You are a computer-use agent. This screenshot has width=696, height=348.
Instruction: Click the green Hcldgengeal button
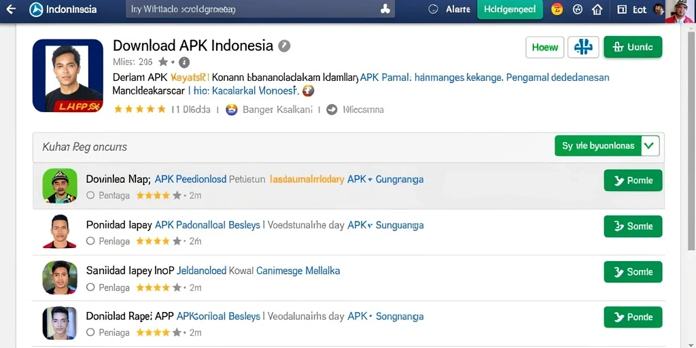pyautogui.click(x=510, y=10)
